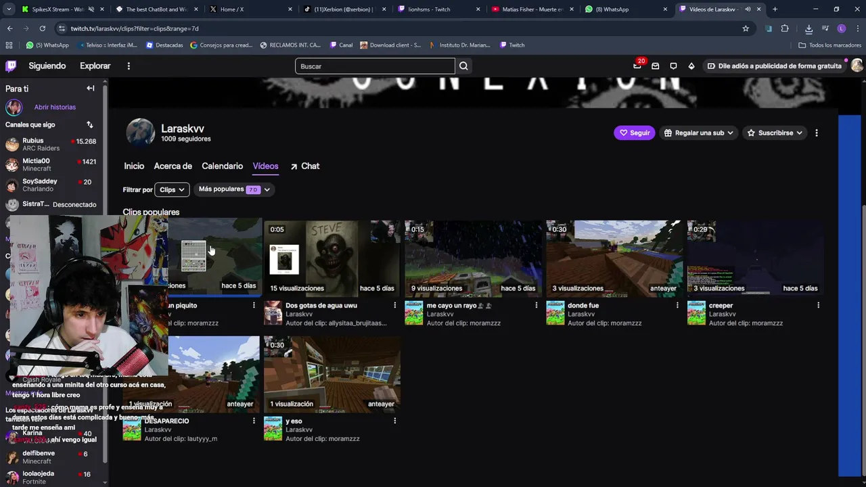Click the search magnifier button

pos(463,66)
